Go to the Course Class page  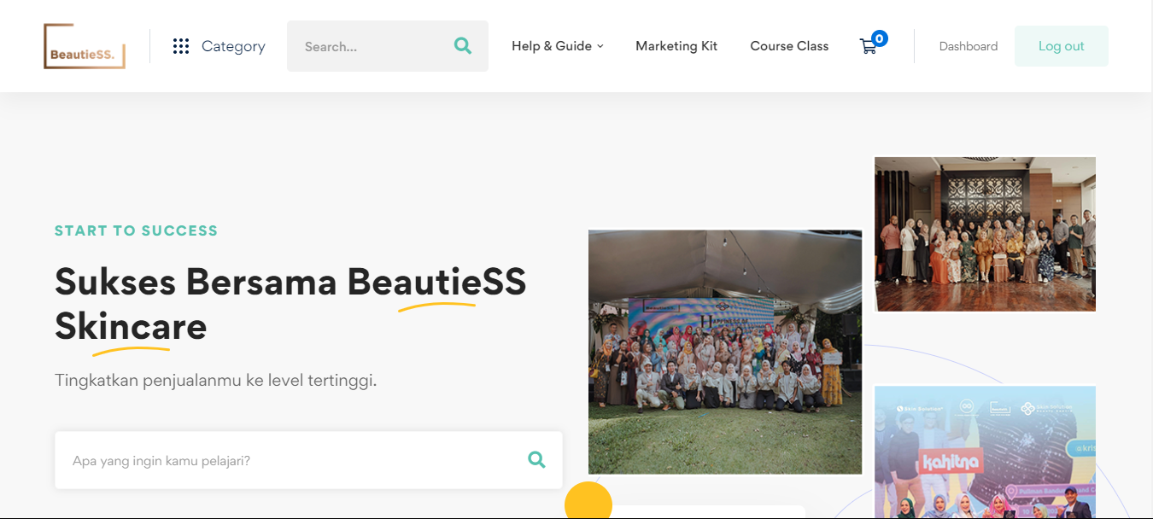[789, 46]
